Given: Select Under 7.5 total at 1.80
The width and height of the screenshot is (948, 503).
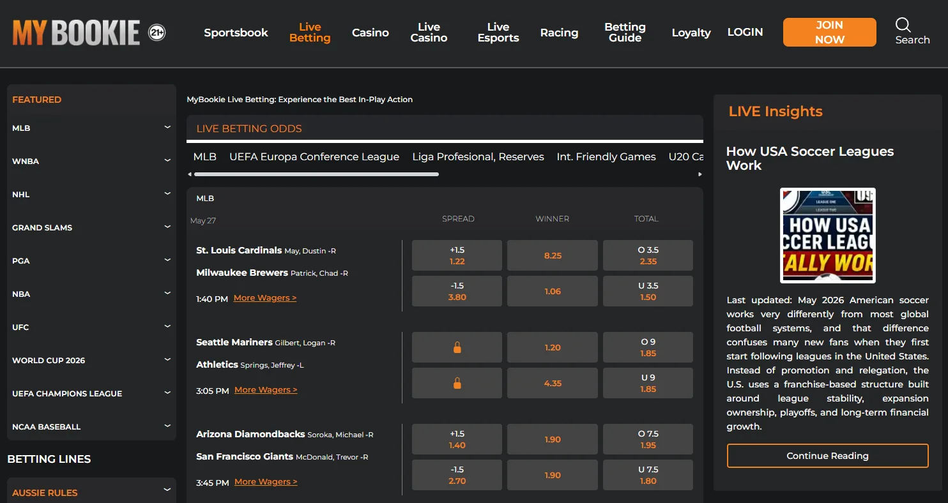Looking at the screenshot, I should click(648, 475).
